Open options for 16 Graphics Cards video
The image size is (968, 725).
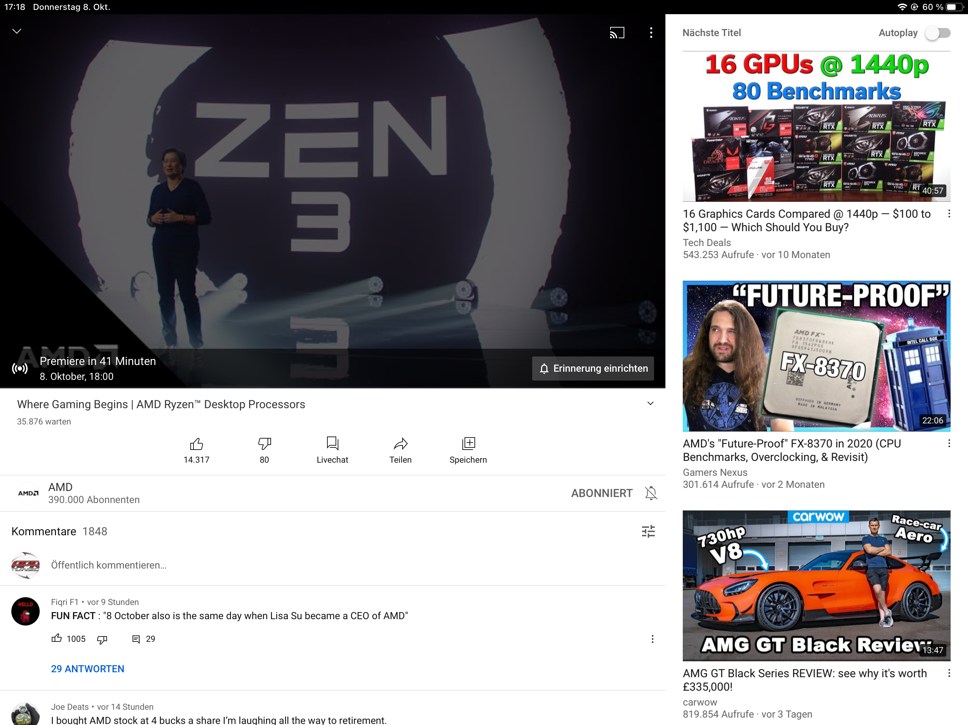(949, 214)
